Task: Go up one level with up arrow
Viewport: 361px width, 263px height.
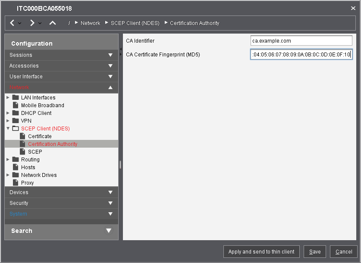Action: (52, 23)
